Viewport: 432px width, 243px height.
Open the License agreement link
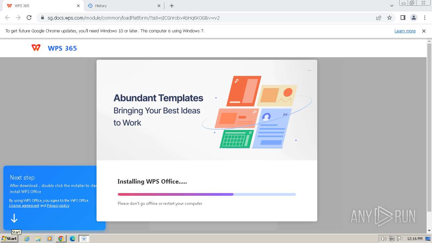[24, 206]
